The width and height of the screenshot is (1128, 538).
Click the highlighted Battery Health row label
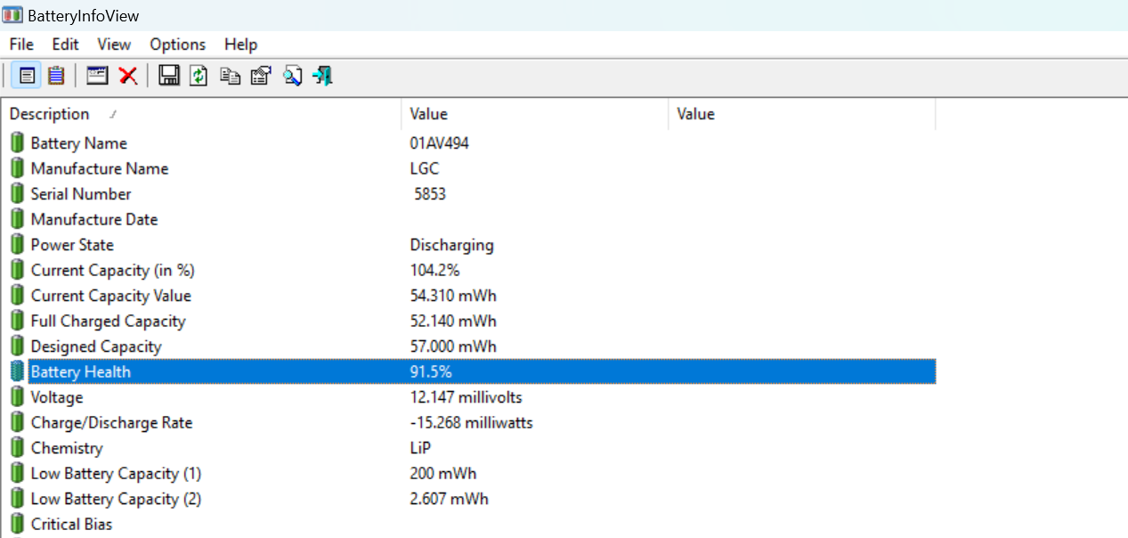pyautogui.click(x=80, y=371)
